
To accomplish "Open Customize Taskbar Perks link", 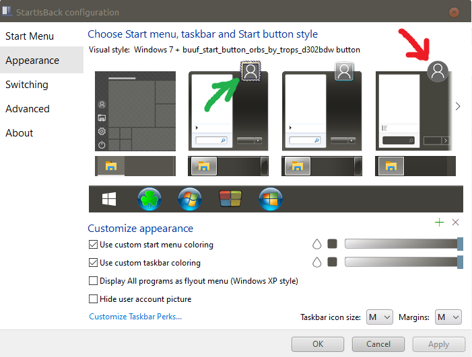I will point(135,317).
